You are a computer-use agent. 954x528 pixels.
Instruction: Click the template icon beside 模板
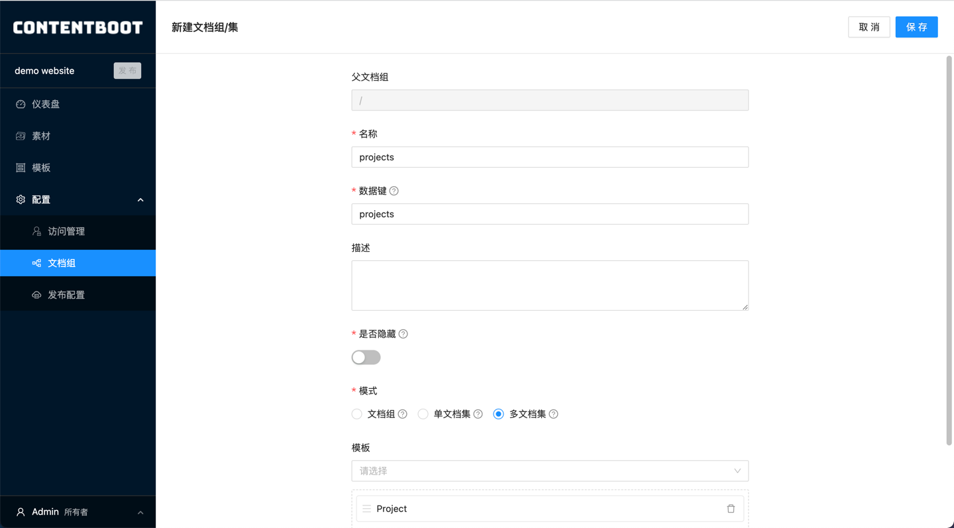[x=21, y=168]
